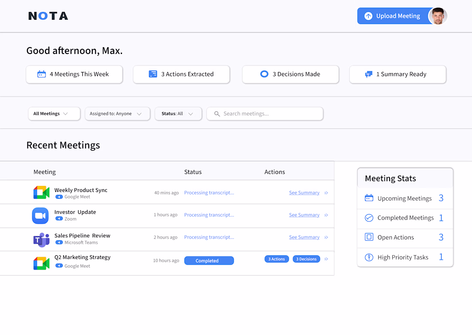The width and height of the screenshot is (472, 335).
Task: Click the camera badge beside Microsoft Teams label
Action: point(59,242)
